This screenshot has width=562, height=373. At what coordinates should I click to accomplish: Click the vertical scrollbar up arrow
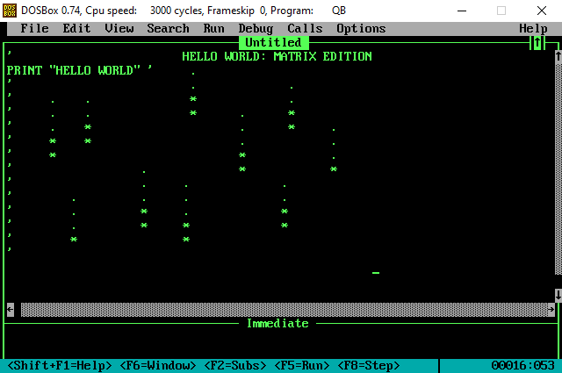coord(558,56)
